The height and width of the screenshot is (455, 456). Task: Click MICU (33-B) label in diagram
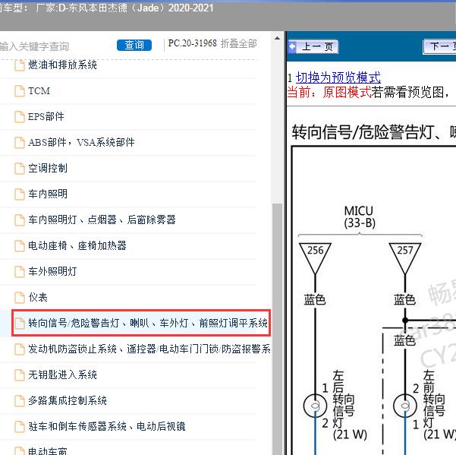tap(360, 217)
